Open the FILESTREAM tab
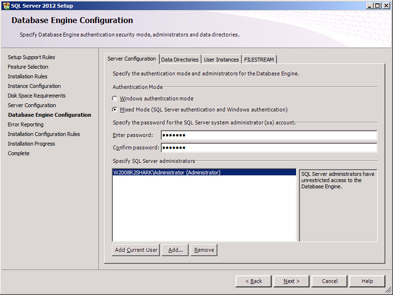Viewport: 393px width, 295px height. pyautogui.click(x=259, y=60)
